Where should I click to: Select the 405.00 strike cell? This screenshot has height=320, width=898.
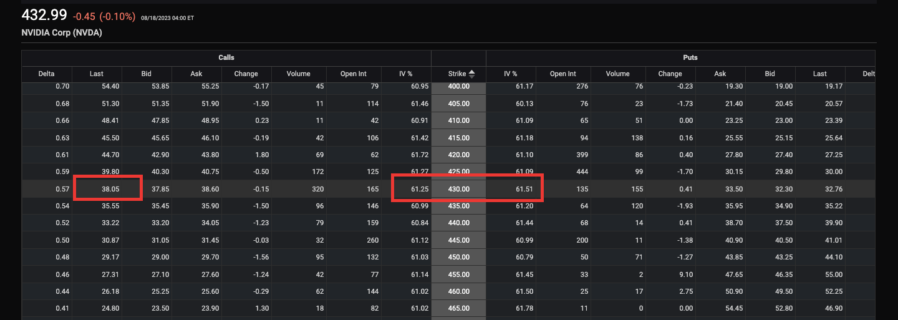[458, 103]
